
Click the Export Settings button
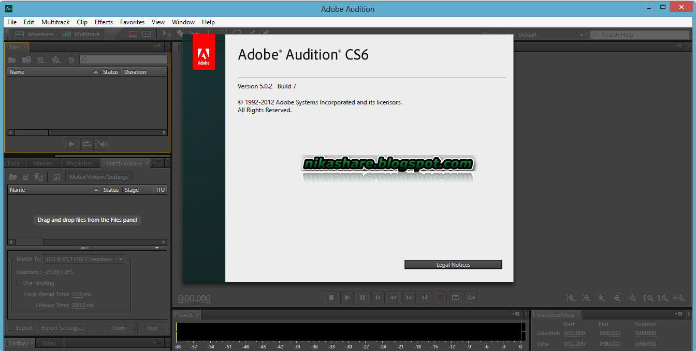coord(62,328)
